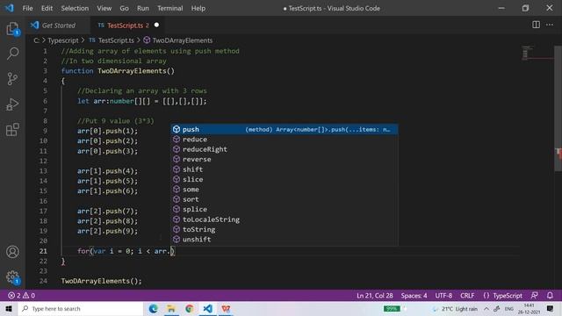Select push from the suggestion list
The height and width of the screenshot is (316, 562).
pos(285,129)
